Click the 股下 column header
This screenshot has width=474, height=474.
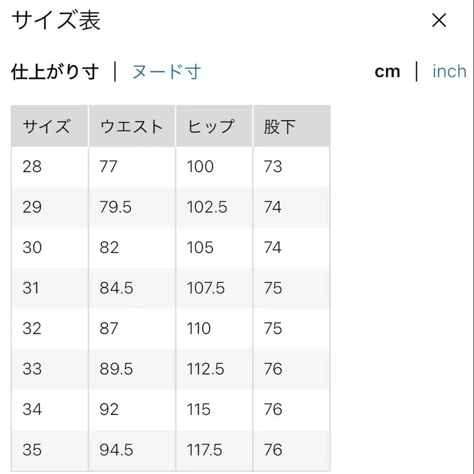279,126
